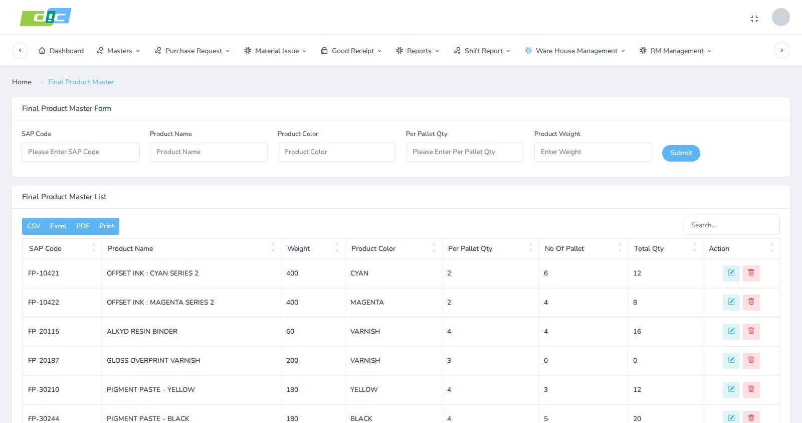Edit the PIGMENT PASTE - BLACK row
Image resolution: width=802 pixels, height=423 pixels.
(x=731, y=417)
